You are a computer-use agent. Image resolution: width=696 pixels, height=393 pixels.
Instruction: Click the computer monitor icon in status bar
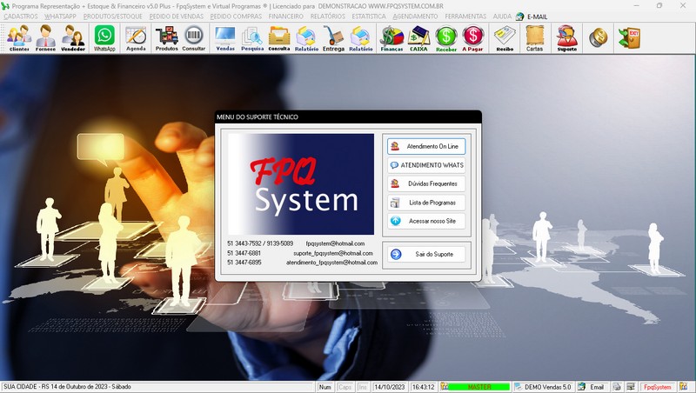[631, 387]
